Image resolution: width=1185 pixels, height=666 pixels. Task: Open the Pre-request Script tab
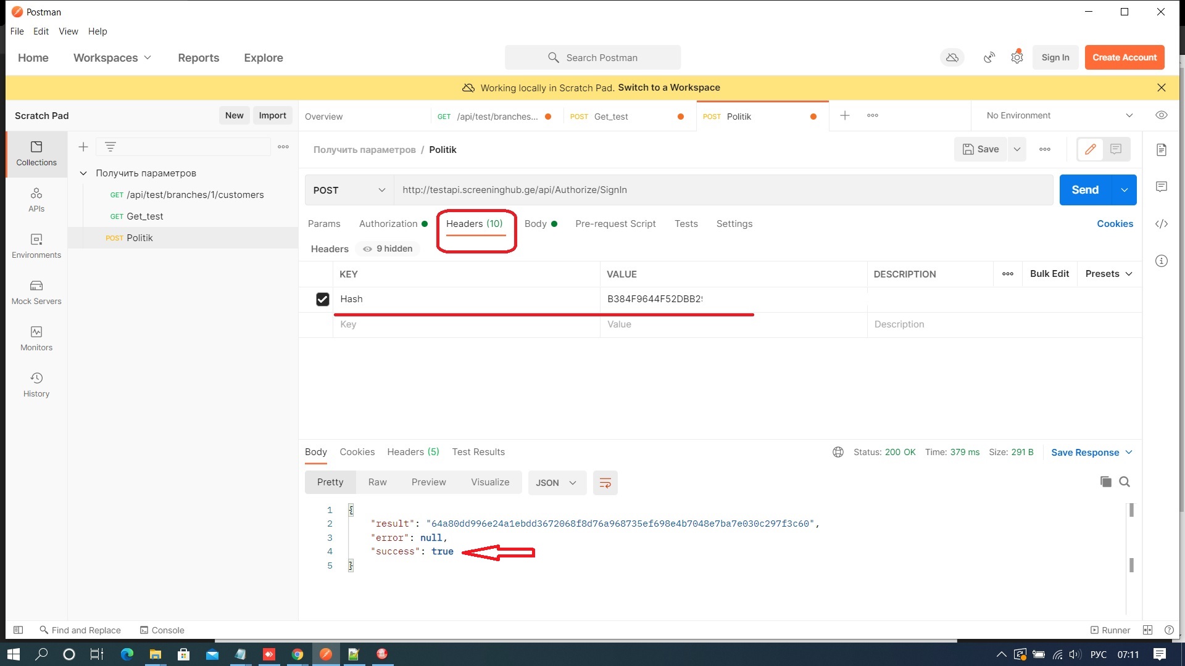(615, 224)
